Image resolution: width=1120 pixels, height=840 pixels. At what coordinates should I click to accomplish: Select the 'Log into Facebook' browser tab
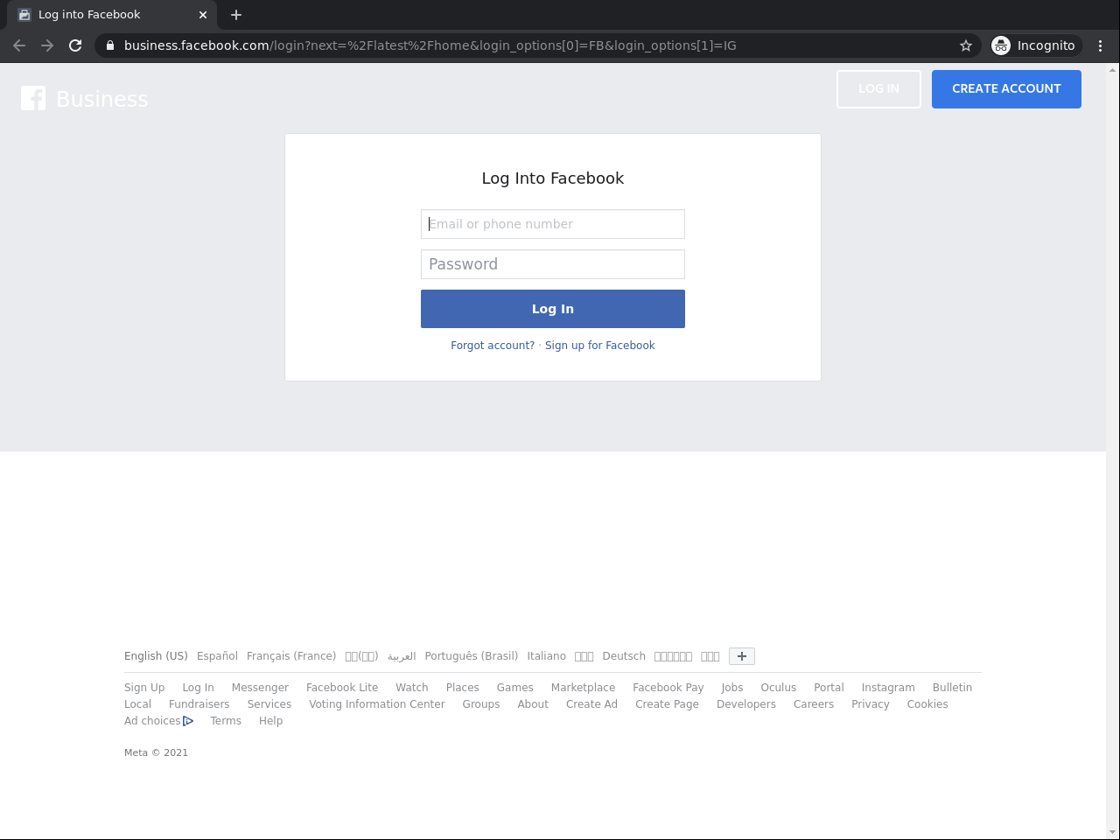point(110,15)
